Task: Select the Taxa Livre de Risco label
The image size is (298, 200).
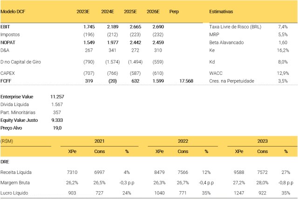Action: pos(235,27)
